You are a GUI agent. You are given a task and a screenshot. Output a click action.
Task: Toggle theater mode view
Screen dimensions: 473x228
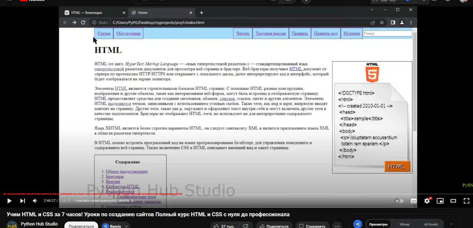[453, 201]
